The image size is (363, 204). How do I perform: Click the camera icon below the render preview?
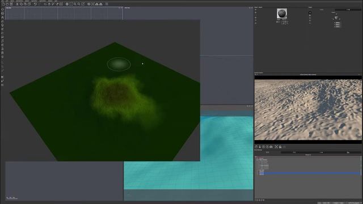pos(271,147)
